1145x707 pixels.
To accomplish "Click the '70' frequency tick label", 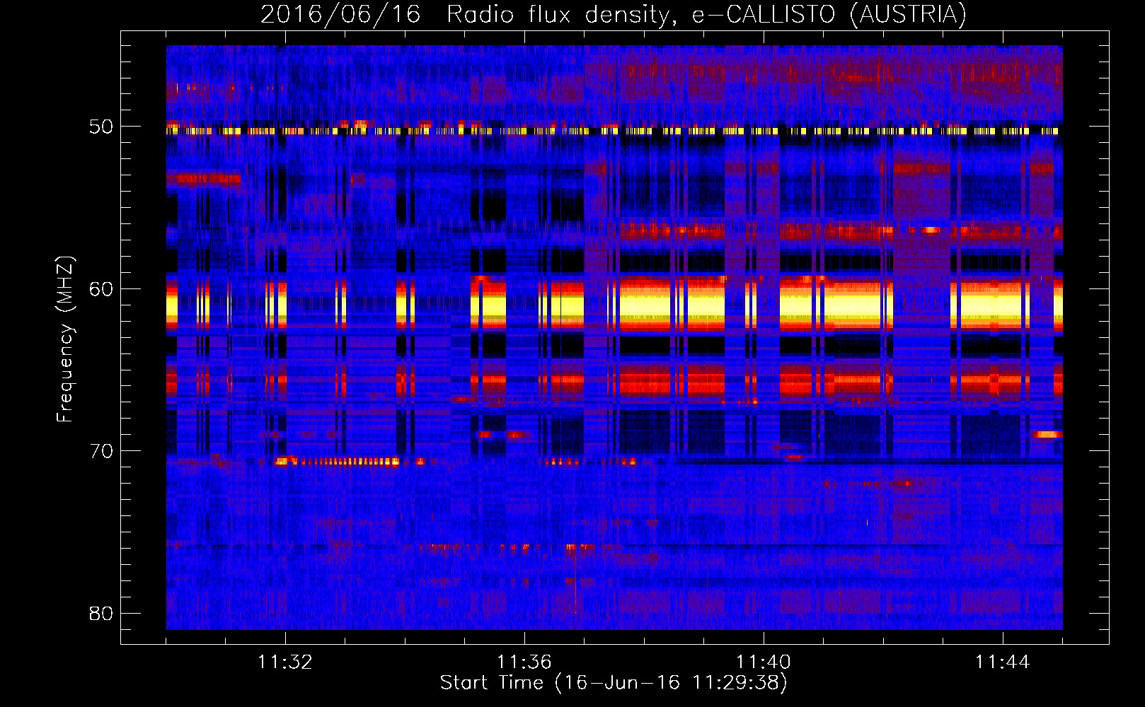I will pyautogui.click(x=101, y=450).
